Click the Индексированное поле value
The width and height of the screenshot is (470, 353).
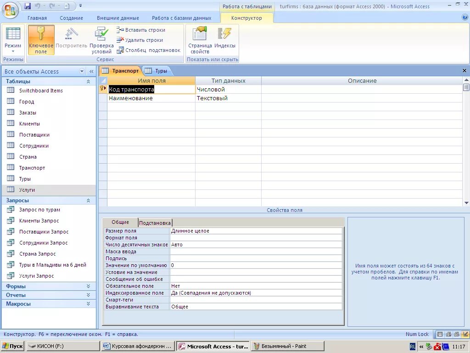256,293
